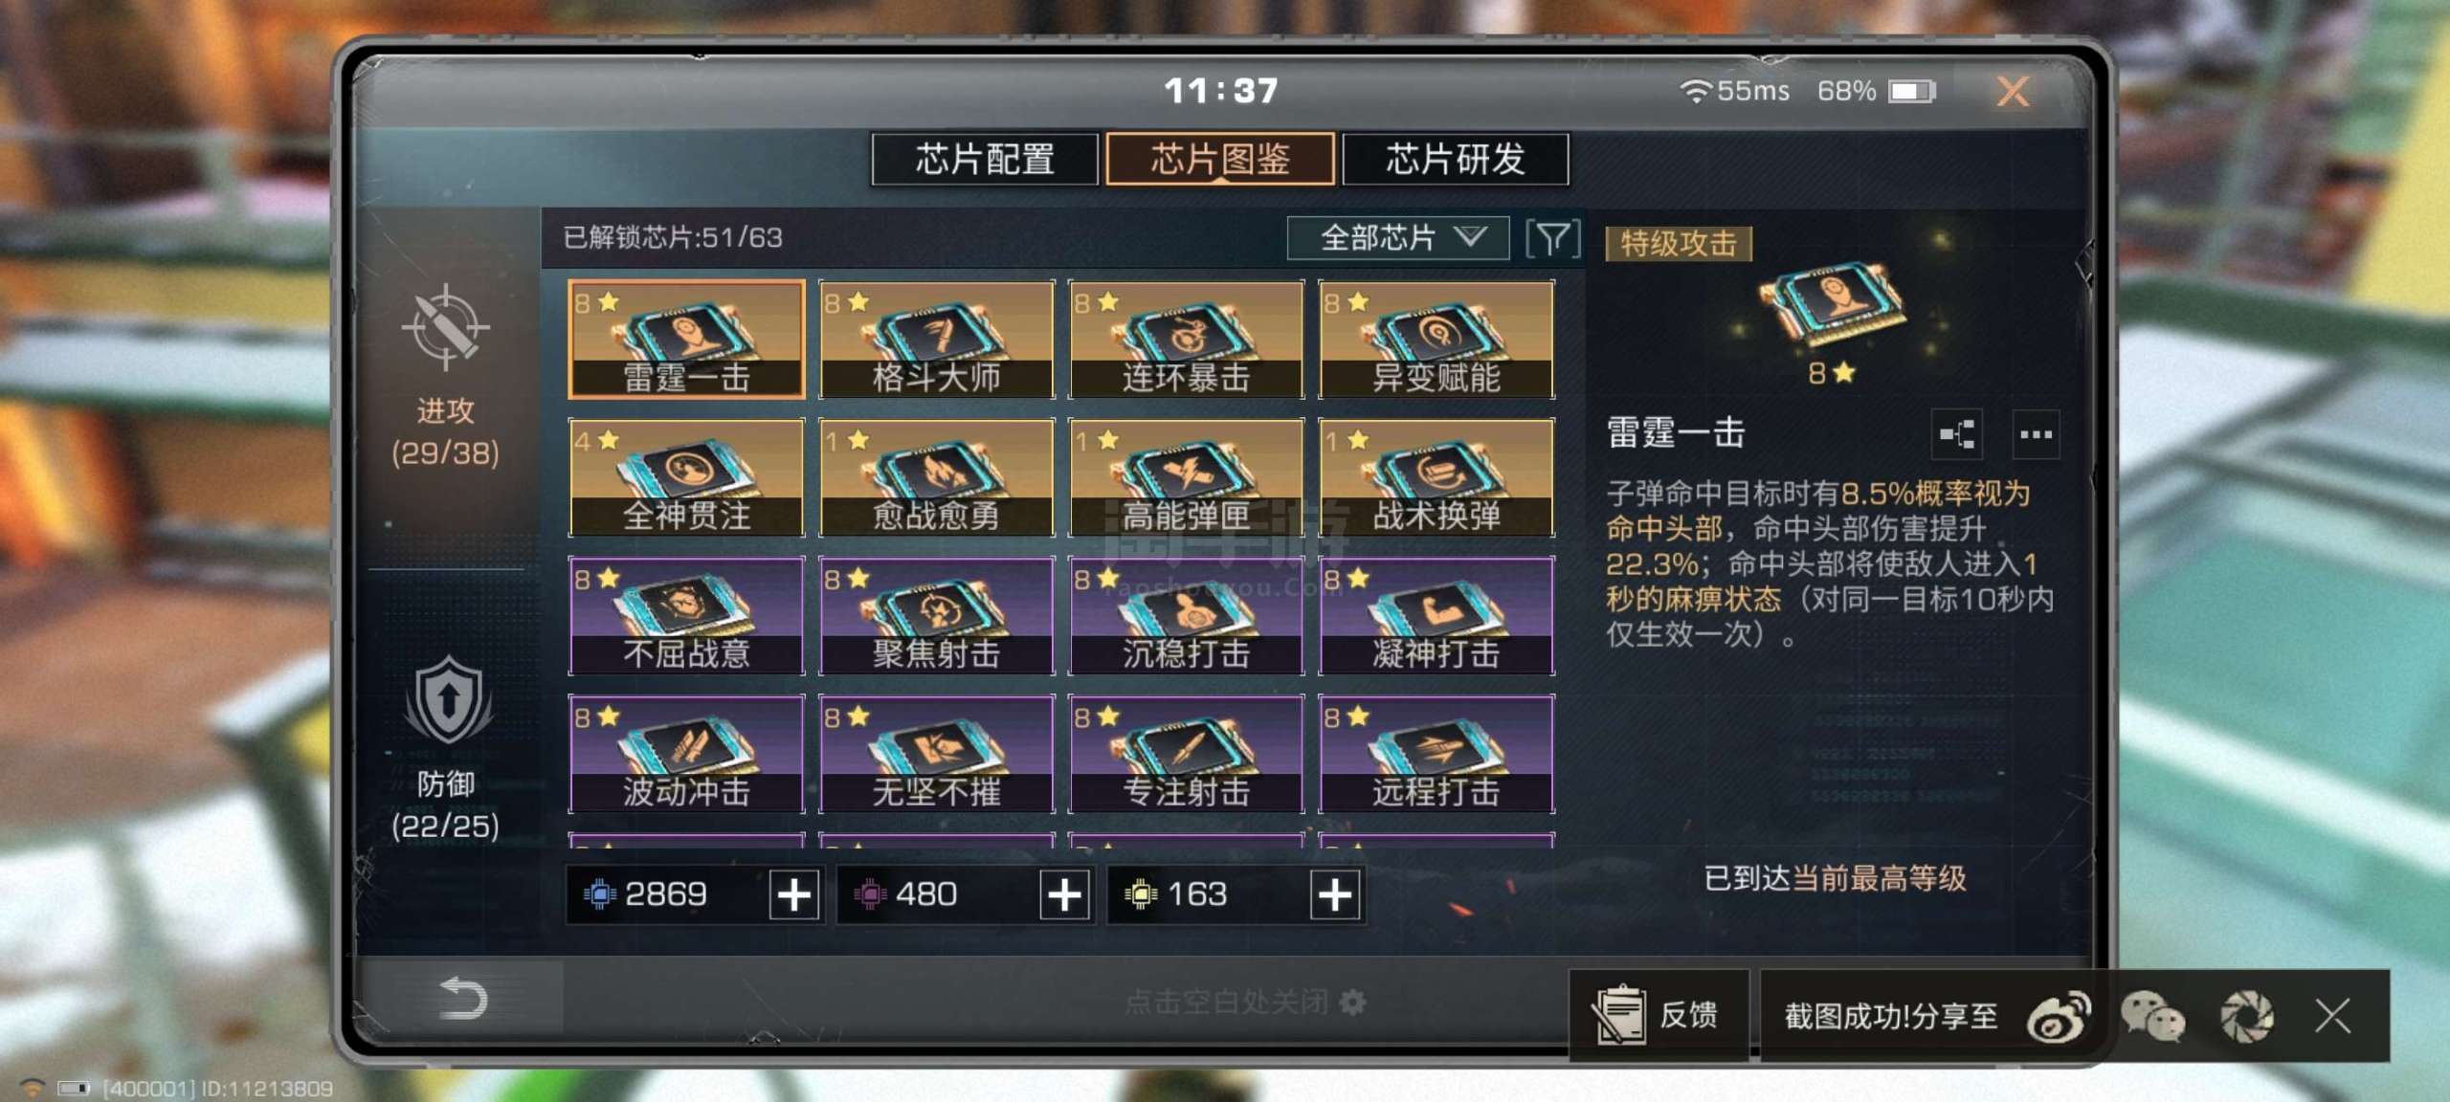This screenshot has height=1102, width=2450.
Task: Expand the 全部芯片 dropdown
Action: click(x=1397, y=238)
